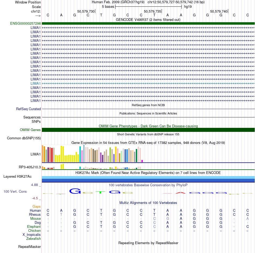Image resolution: width=255 pixels, height=253 pixels.
Task: Open 'Repeating Elements by RepeatMasker' title
Action: (148, 243)
